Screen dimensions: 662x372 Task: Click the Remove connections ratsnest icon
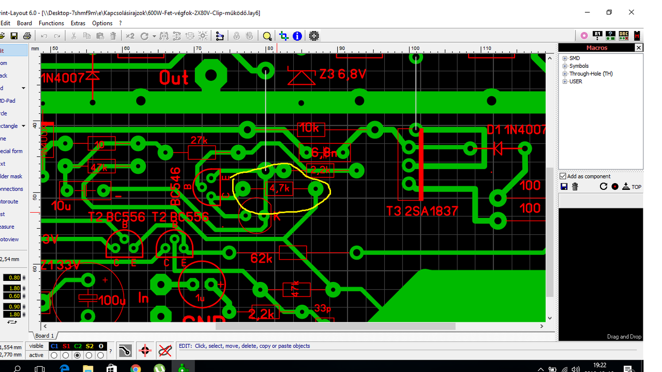[220, 36]
